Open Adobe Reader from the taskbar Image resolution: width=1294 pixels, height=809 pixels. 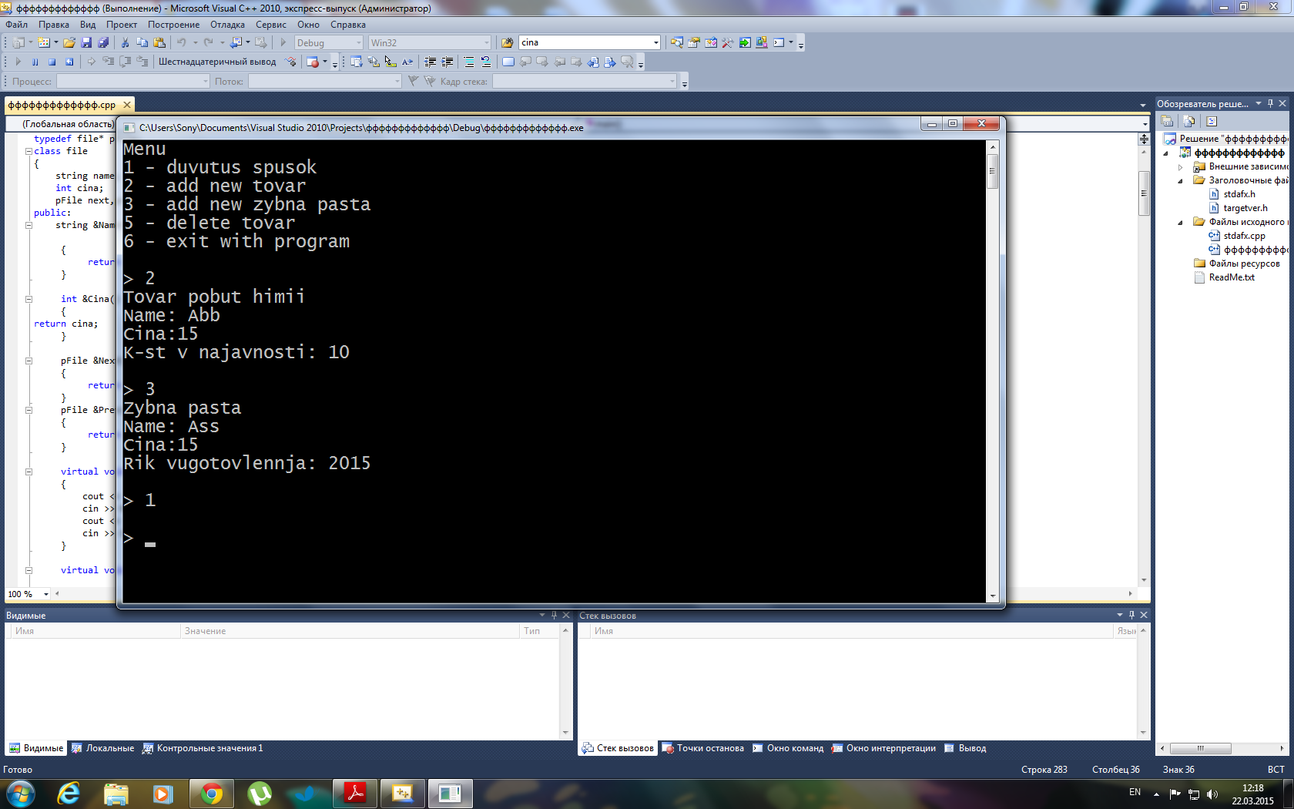355,793
